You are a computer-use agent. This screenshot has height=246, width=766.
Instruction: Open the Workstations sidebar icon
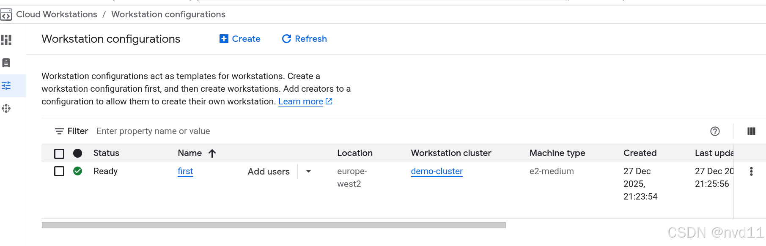(6, 63)
